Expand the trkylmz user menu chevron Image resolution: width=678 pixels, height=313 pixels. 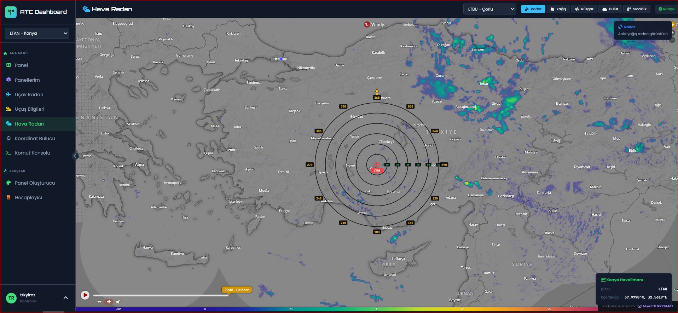[x=66, y=298]
